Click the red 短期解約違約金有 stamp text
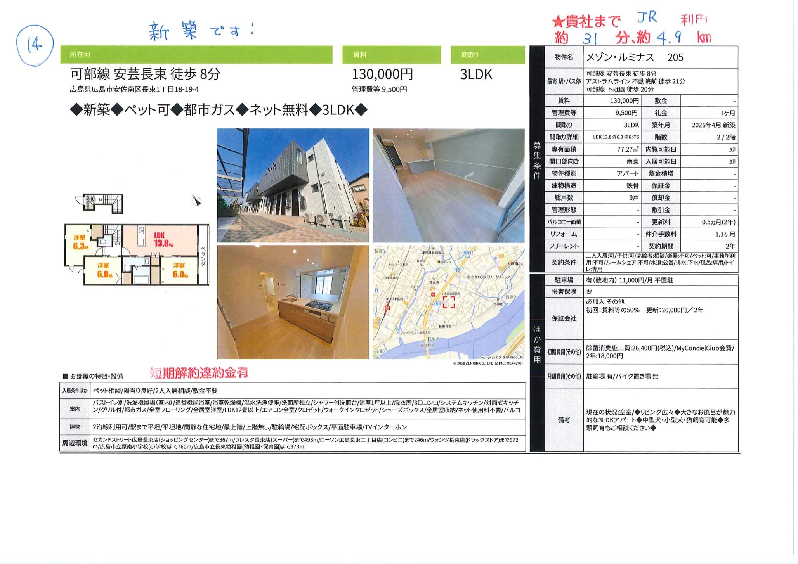Image resolution: width=798 pixels, height=564 pixels. tap(199, 373)
